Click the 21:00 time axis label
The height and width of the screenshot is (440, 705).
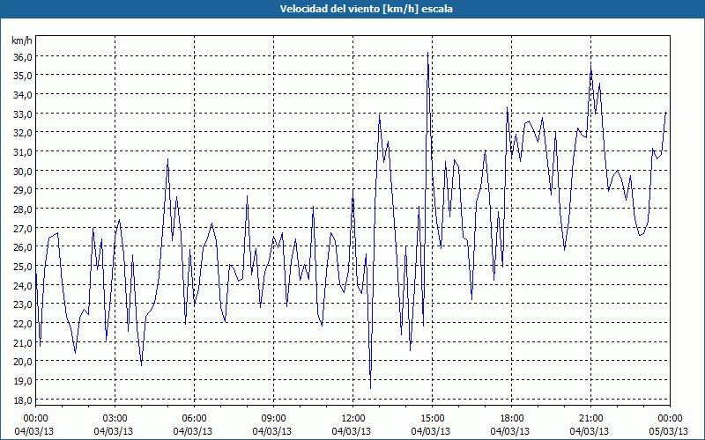point(590,419)
